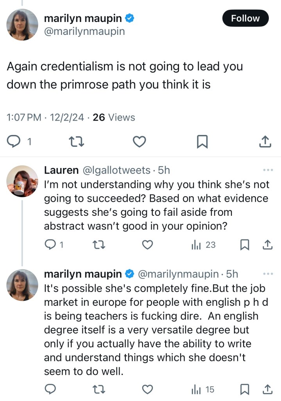Bookmark the main credentialism tweet
This screenshot has height=401, width=281.
[x=202, y=141]
